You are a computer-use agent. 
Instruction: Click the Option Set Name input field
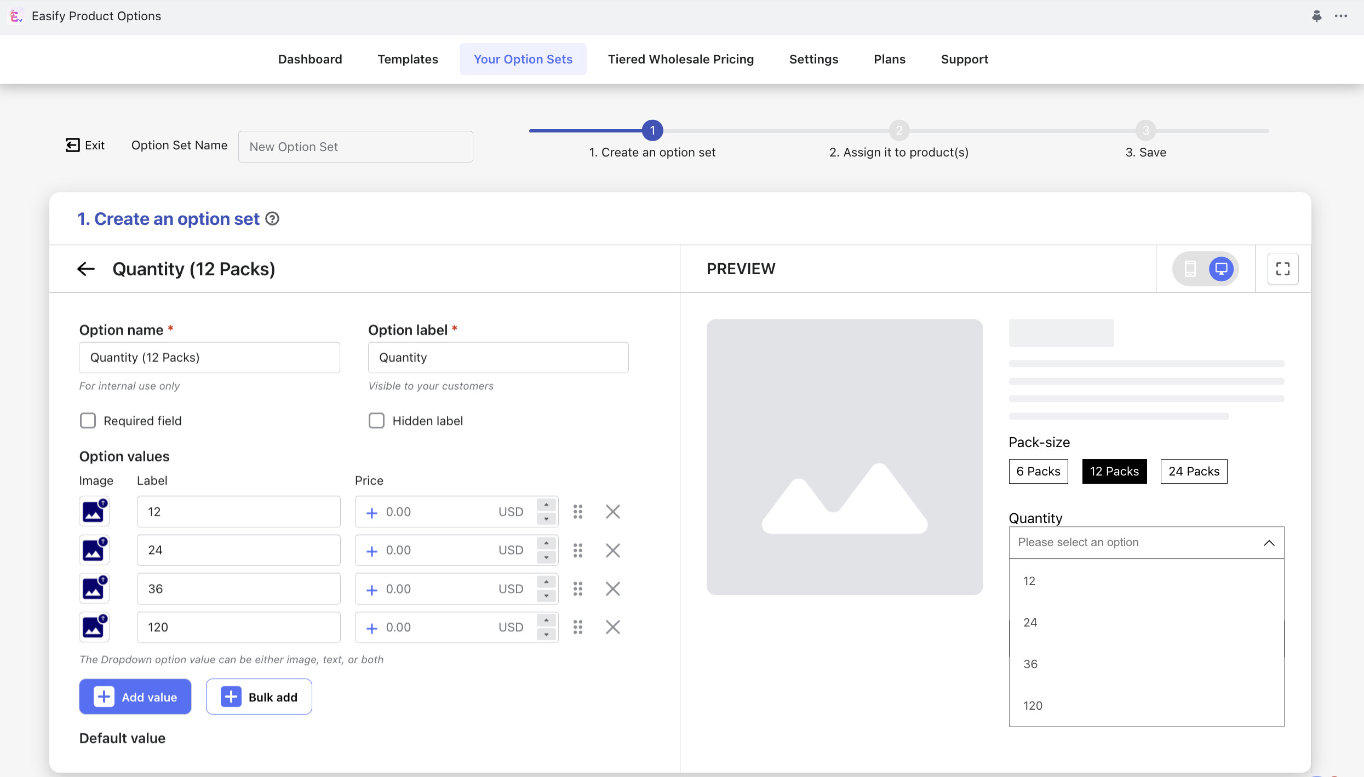pyautogui.click(x=356, y=147)
